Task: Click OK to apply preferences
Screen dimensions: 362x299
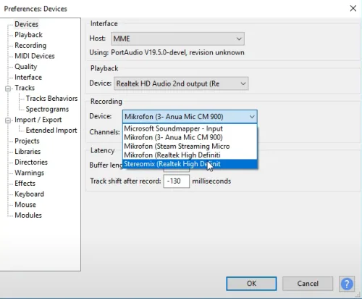Action: click(x=251, y=284)
